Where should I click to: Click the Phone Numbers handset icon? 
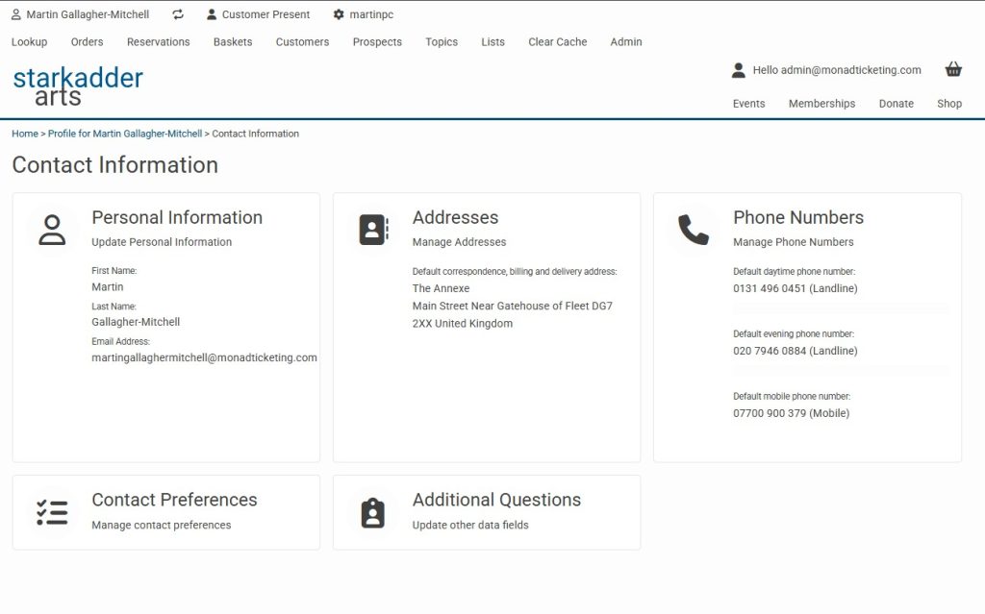(x=694, y=231)
